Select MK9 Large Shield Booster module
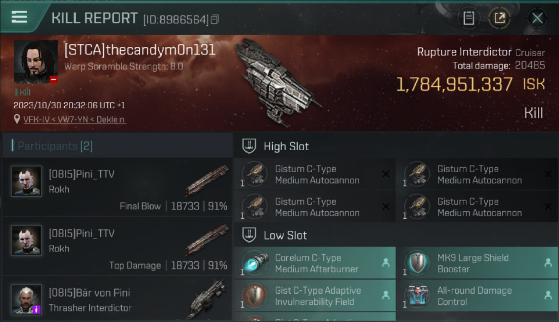Image resolution: width=559 pixels, height=322 pixels. pyautogui.click(x=477, y=263)
